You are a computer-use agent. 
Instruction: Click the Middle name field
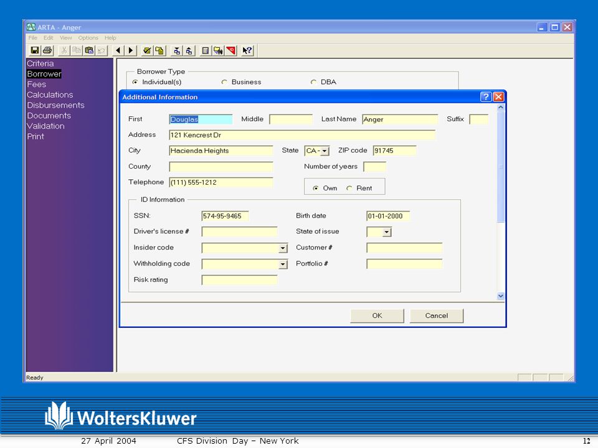tap(291, 119)
